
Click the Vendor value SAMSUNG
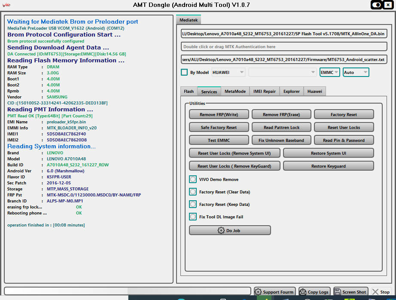coord(57,97)
